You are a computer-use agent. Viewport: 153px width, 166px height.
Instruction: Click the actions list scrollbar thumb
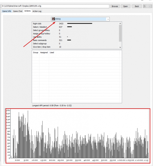(120, 33)
